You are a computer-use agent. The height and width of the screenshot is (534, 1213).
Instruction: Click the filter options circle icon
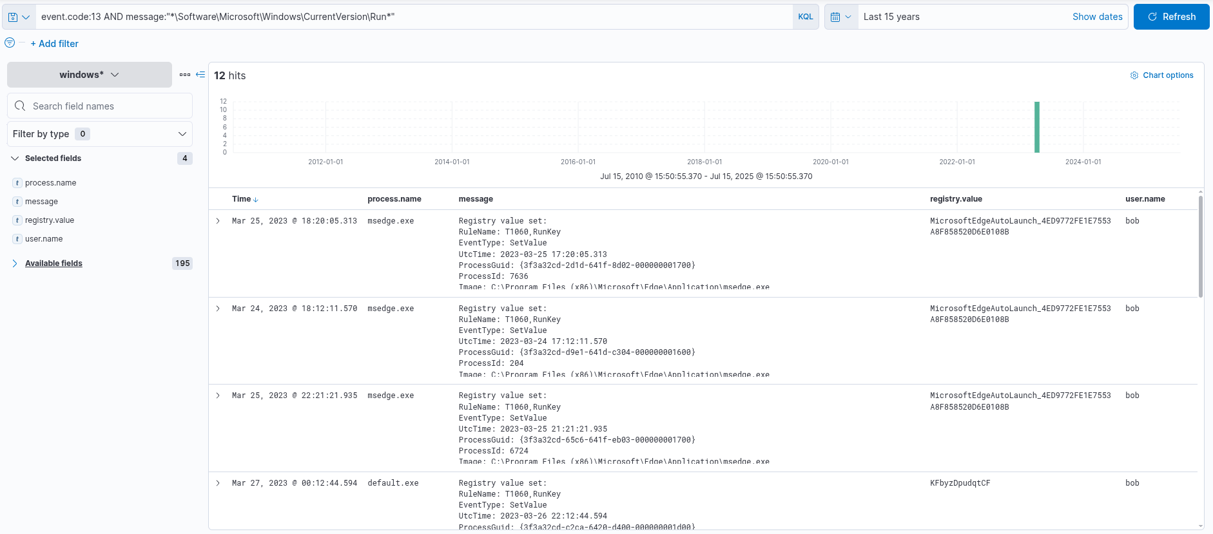(x=10, y=43)
